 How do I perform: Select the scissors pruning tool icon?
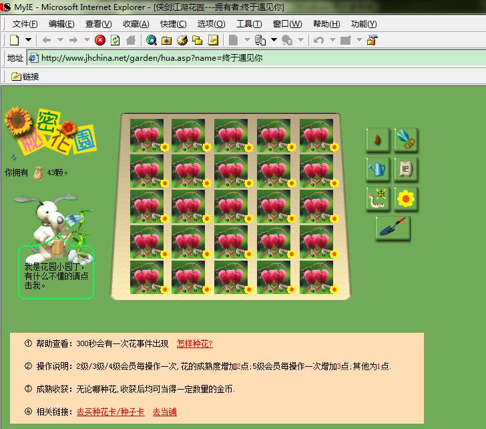point(406,140)
